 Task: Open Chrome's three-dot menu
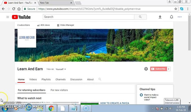[x=188, y=9]
